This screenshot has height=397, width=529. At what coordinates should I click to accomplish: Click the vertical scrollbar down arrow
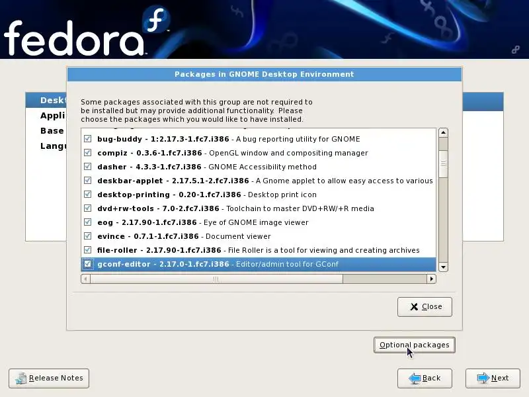pyautogui.click(x=443, y=267)
